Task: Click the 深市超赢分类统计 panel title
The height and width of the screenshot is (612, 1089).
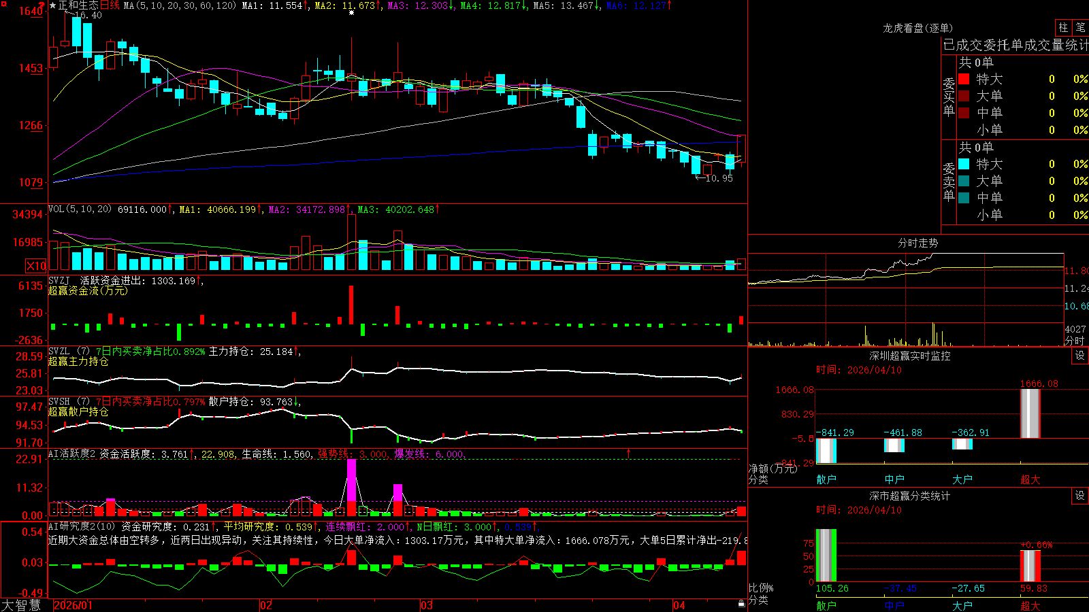Action: click(x=910, y=496)
